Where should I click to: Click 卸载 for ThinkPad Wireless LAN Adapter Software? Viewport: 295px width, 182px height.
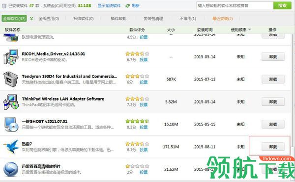click(273, 102)
